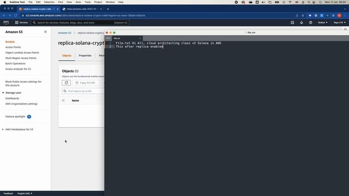
Task: Click the Feature spotlight badge
Action: coord(29,117)
